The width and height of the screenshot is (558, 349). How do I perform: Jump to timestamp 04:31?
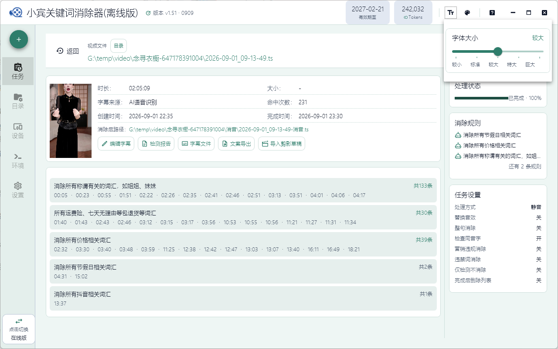tap(61, 277)
